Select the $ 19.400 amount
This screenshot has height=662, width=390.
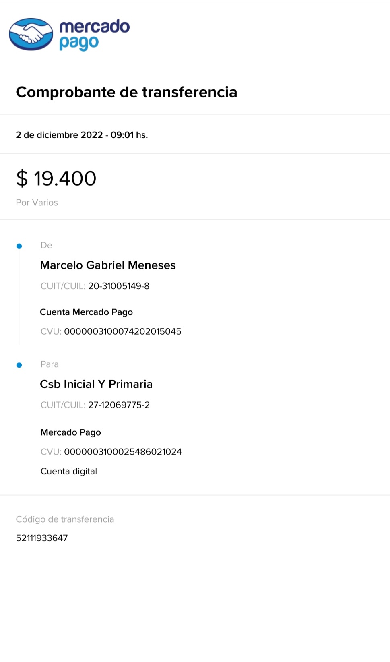click(56, 178)
